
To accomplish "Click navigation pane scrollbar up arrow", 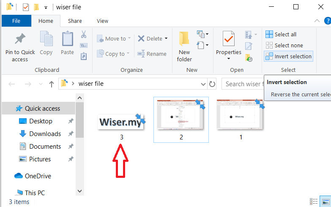I will (x=79, y=98).
